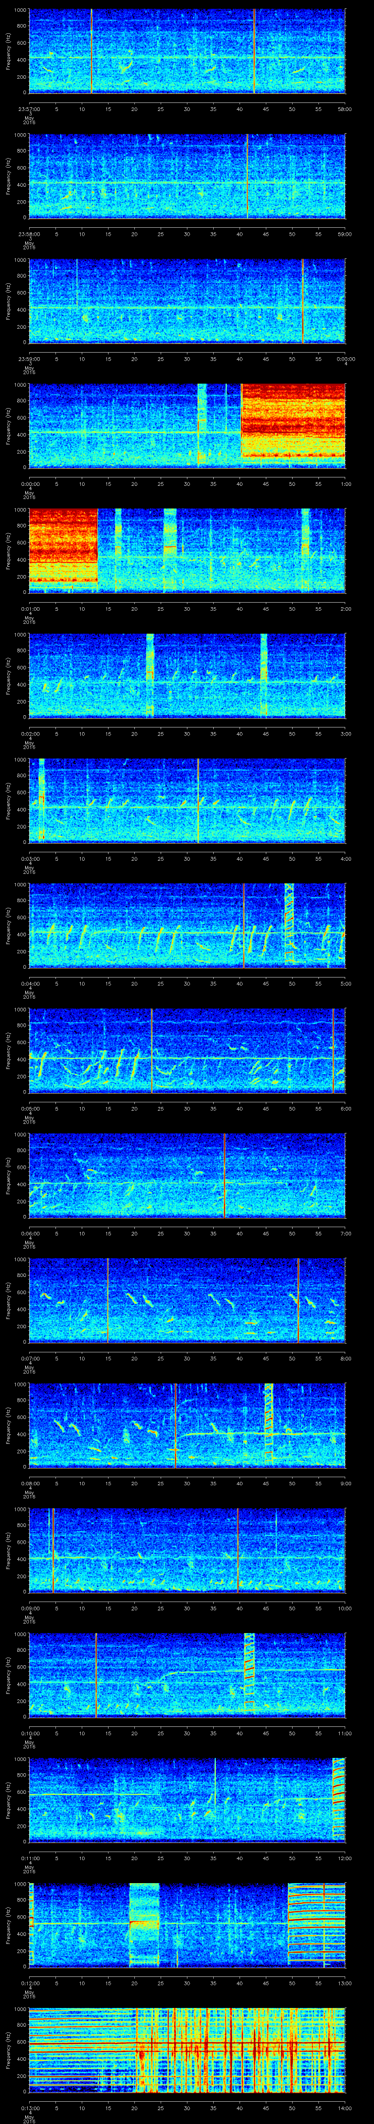
Task: Open the spectrogram panel starting at 0:12:00
Action: (187, 1924)
